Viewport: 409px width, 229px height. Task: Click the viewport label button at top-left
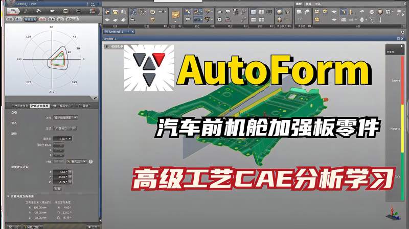(x=114, y=46)
